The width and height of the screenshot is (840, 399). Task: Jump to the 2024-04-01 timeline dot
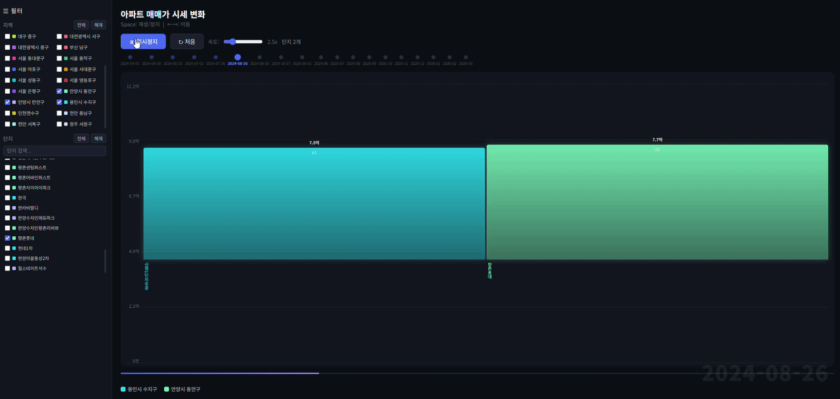point(130,58)
